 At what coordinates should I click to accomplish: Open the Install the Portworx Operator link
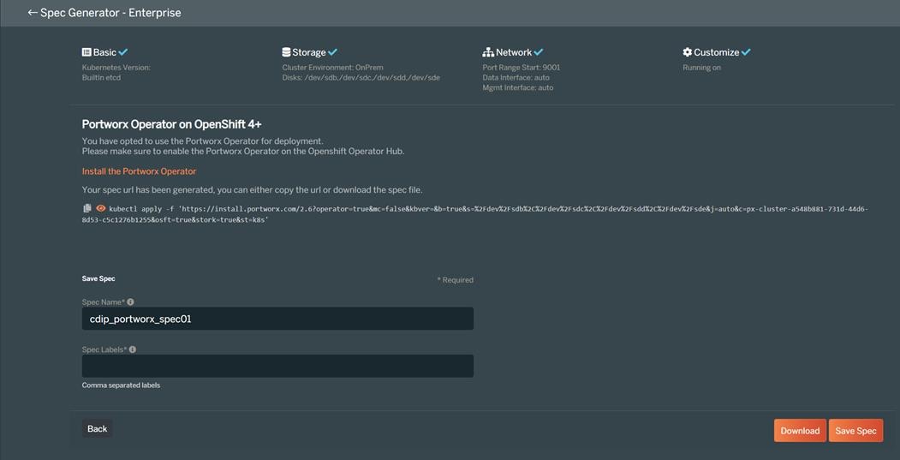139,171
